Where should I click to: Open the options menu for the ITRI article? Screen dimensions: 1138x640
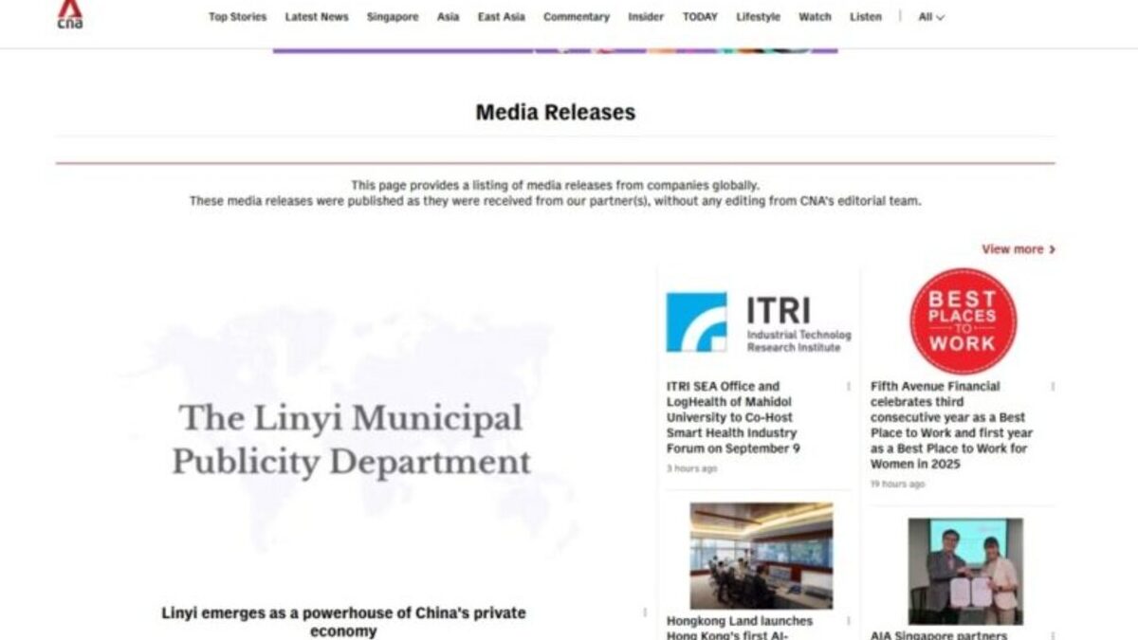847,387
